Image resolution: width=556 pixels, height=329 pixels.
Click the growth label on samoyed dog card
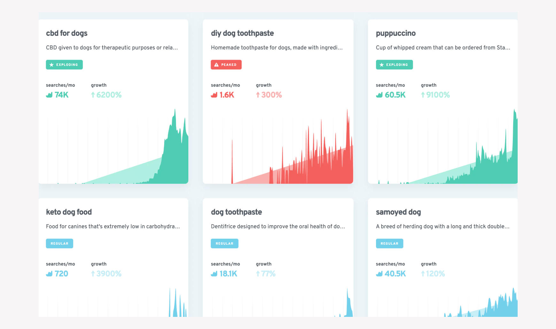[429, 264]
